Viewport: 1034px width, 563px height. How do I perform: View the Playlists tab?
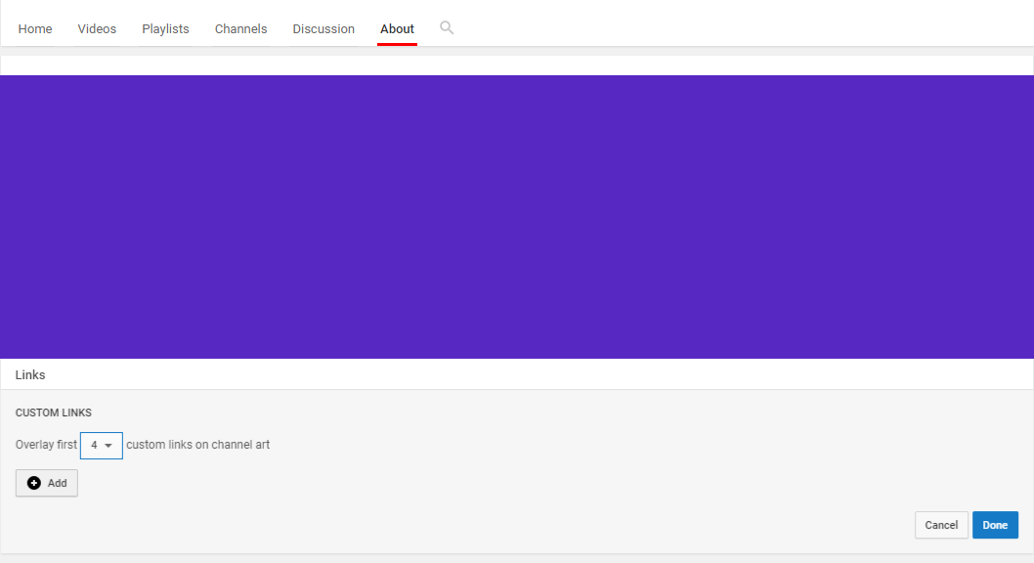165,28
